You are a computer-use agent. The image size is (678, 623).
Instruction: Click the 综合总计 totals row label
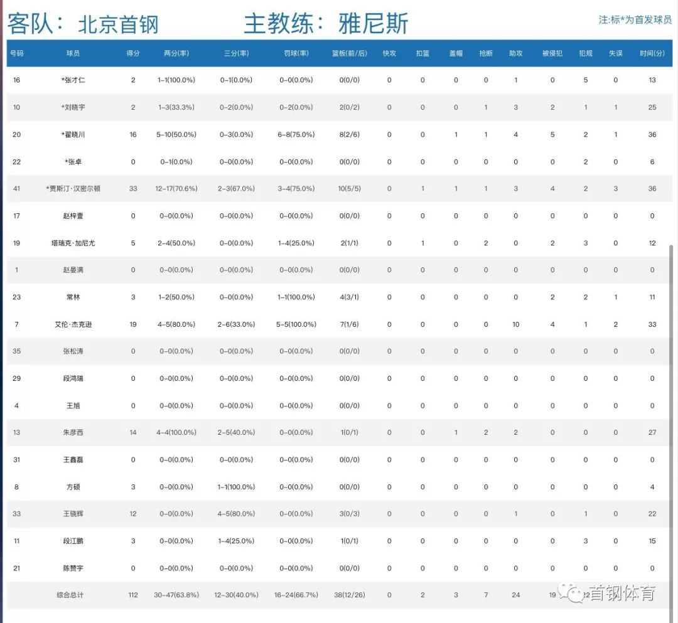coord(70,595)
